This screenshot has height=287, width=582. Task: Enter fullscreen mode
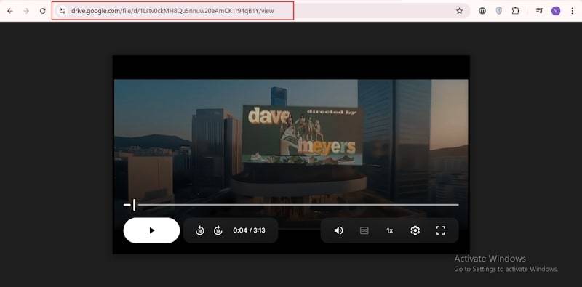tap(441, 230)
